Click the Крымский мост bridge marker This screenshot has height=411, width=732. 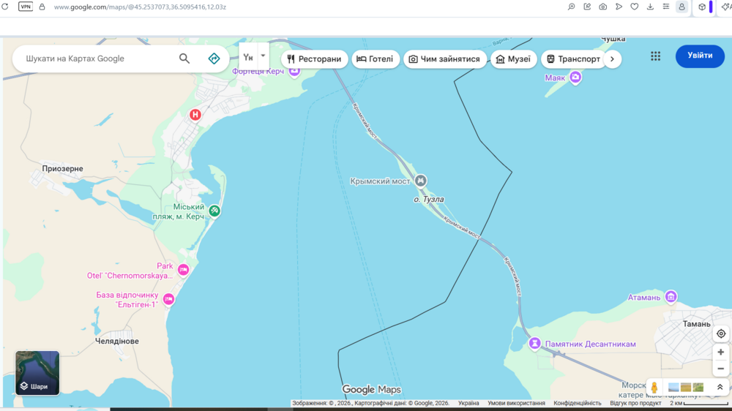[x=421, y=181]
